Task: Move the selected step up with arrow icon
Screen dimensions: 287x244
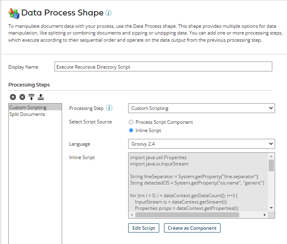Action: tap(31, 97)
